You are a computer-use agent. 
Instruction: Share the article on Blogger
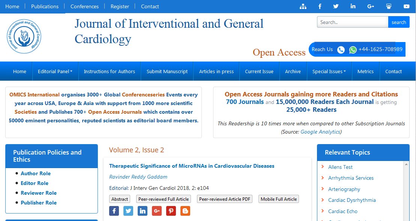pyautogui.click(x=185, y=211)
